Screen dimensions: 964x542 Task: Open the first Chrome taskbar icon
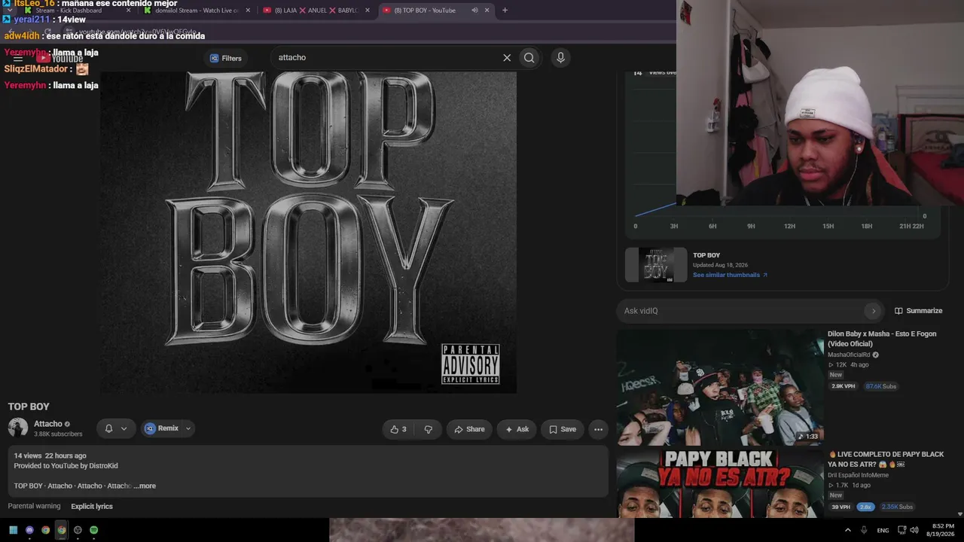pyautogui.click(x=46, y=530)
